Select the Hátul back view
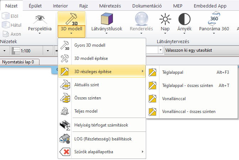Image resolution: width=239 pixels, height=160 pixels. tap(10, 25)
